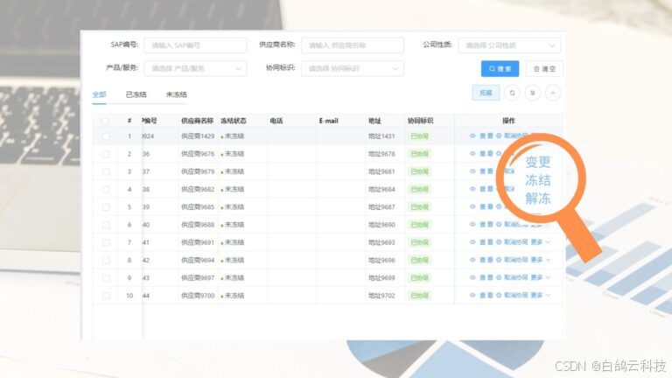Image resolution: width=672 pixels, height=378 pixels.
Task: Click the eye icon in the 供应商9691 row
Action: pyautogui.click(x=472, y=242)
